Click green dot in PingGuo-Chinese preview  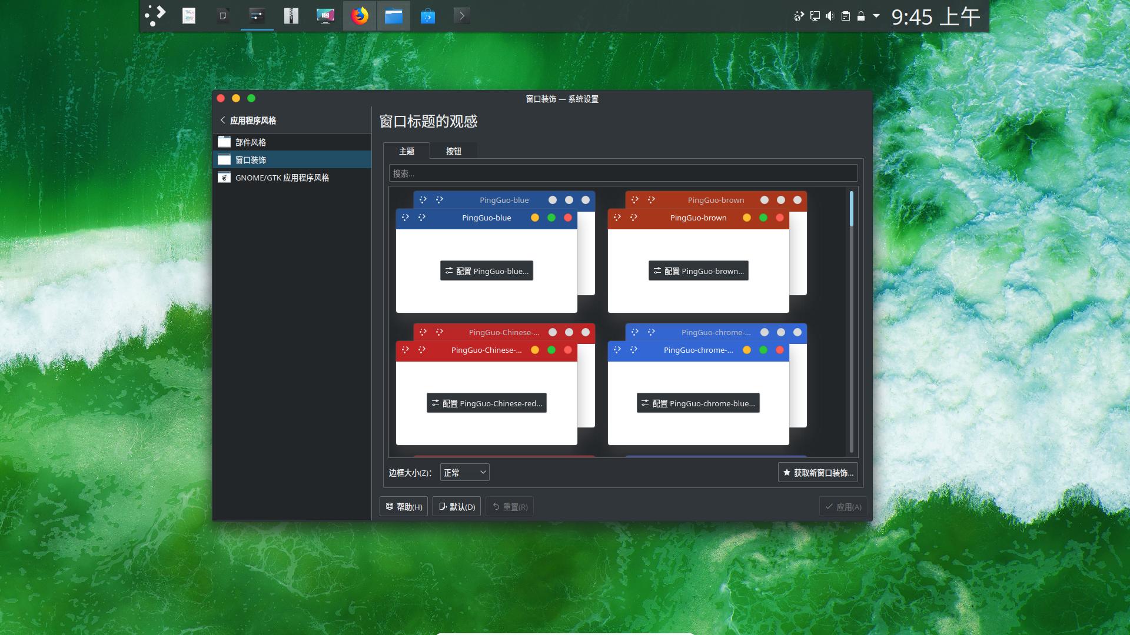[x=551, y=350]
